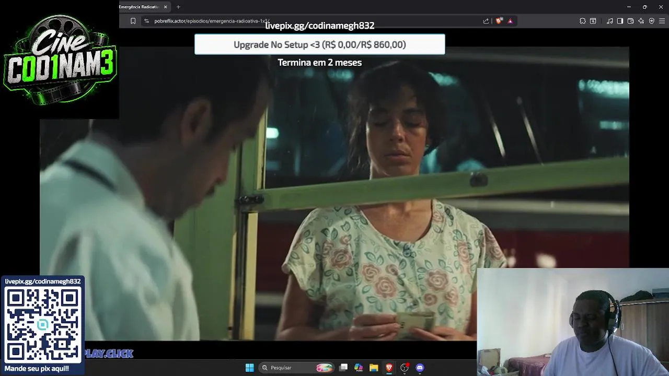The width and height of the screenshot is (669, 376).
Task: Click the Cine Cod1nam3 logo overlay
Action: (60, 60)
